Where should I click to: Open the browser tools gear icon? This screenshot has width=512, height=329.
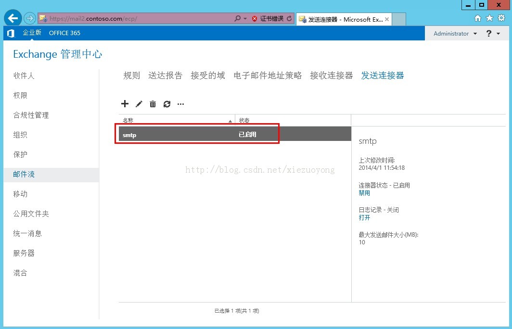click(x=501, y=18)
